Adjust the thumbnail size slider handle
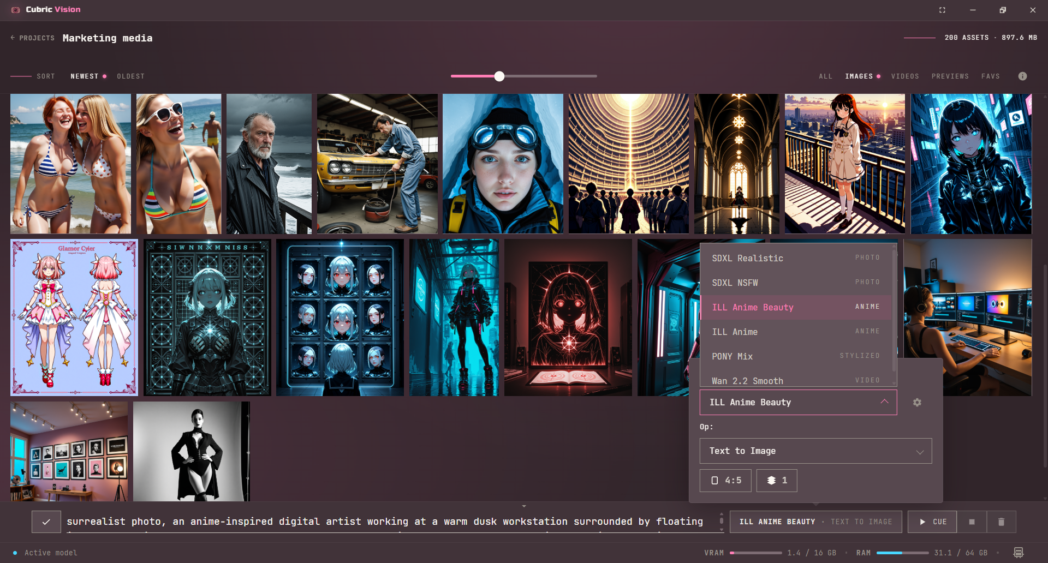The width and height of the screenshot is (1048, 563). 499,76
